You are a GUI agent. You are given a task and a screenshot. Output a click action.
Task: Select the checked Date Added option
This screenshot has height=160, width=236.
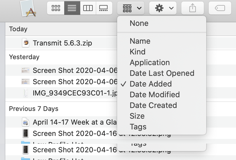tap(162, 84)
